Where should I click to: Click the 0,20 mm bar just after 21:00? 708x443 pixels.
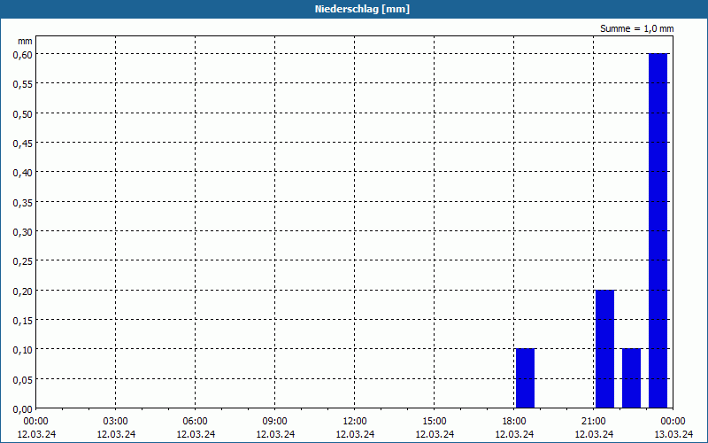point(604,349)
